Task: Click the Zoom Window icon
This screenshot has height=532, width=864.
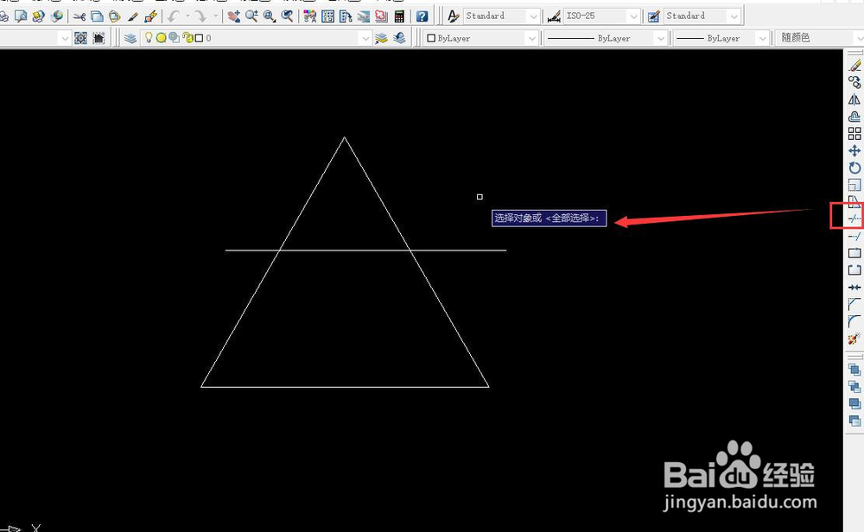Action: 269,16
